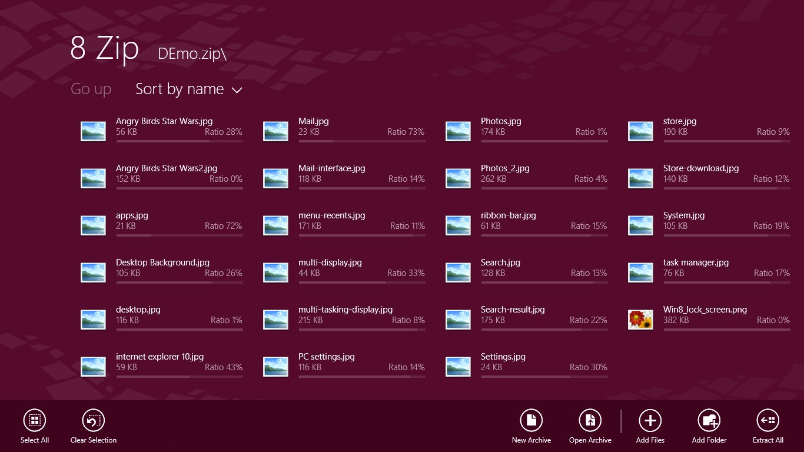
Task: Click the Go up link
Action: point(91,89)
